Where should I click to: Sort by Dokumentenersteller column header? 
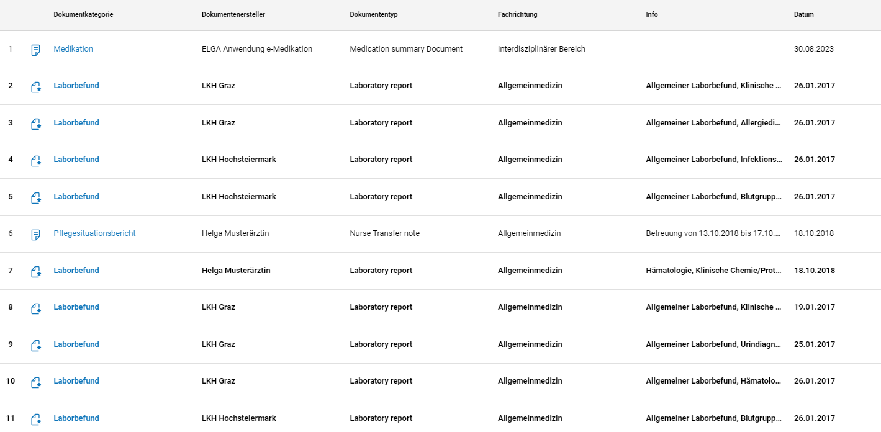(x=233, y=14)
